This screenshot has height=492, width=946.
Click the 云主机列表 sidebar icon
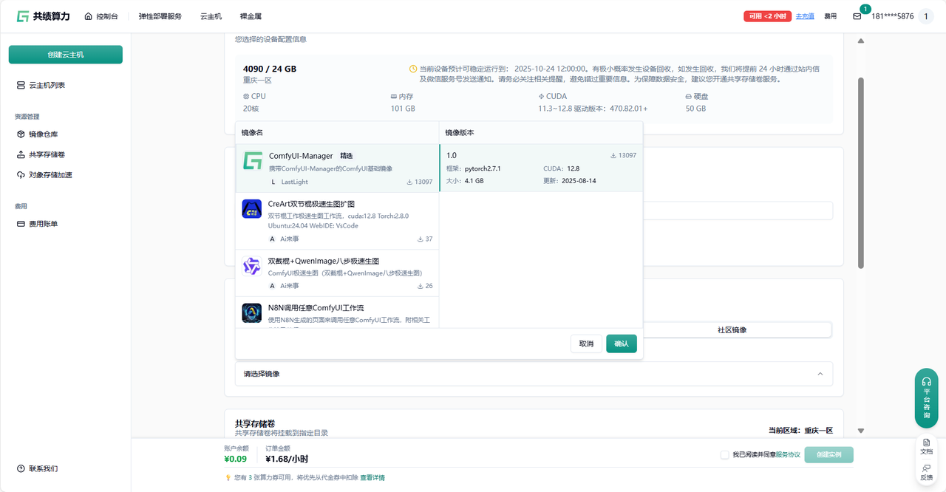point(21,86)
